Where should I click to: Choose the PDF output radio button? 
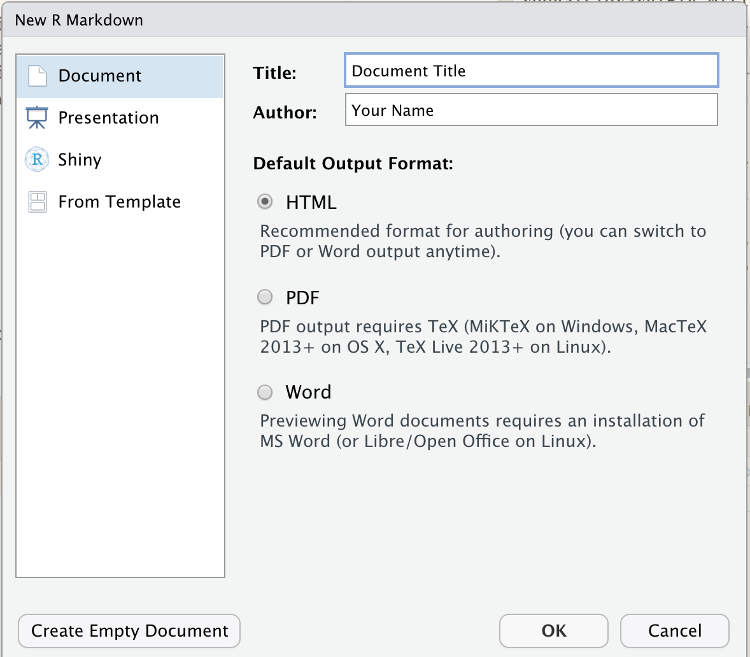tap(265, 297)
